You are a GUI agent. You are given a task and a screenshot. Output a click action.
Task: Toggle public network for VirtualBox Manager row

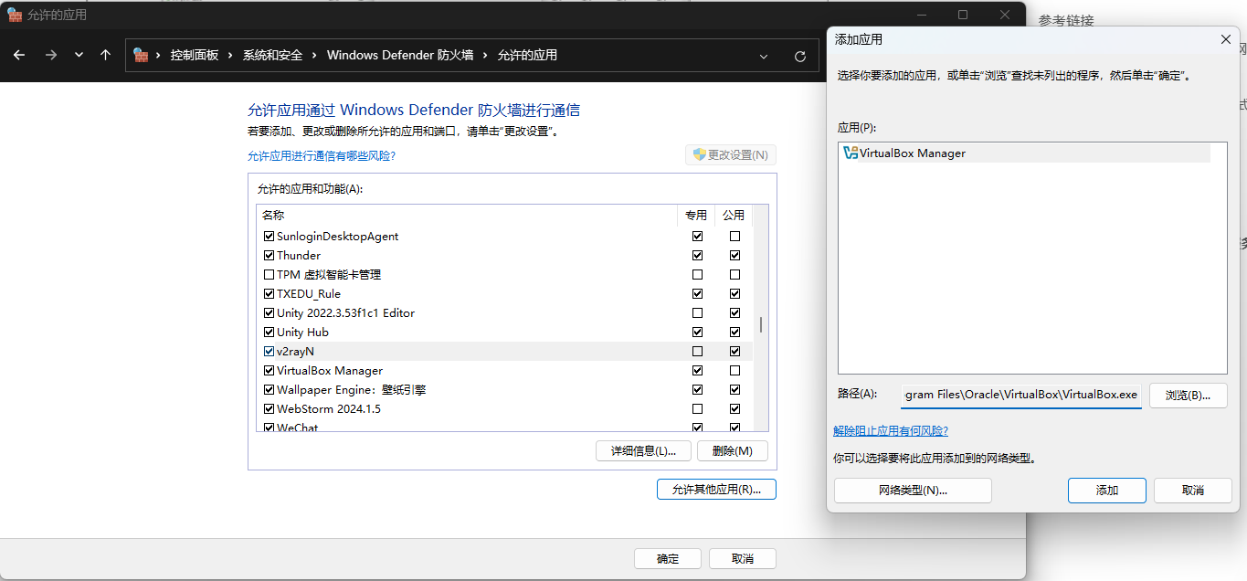coord(734,370)
